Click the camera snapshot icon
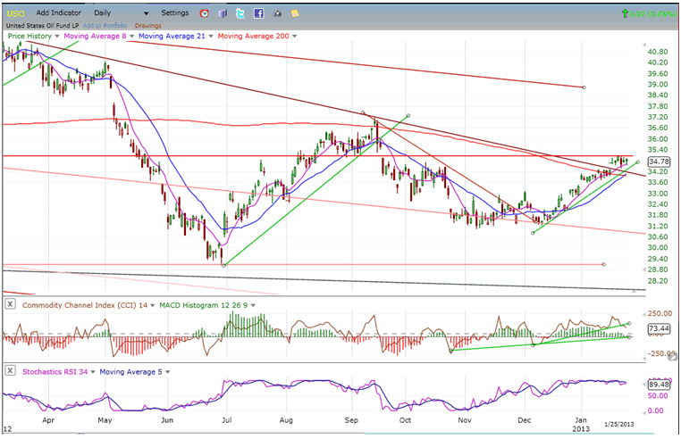Screen dimensions: 681x439 (277, 13)
